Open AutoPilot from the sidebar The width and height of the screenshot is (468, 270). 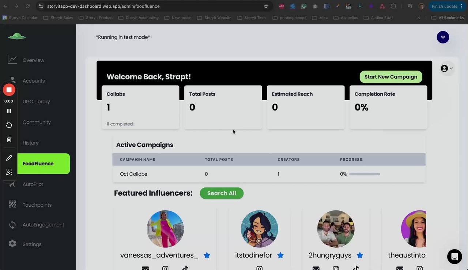33,184
